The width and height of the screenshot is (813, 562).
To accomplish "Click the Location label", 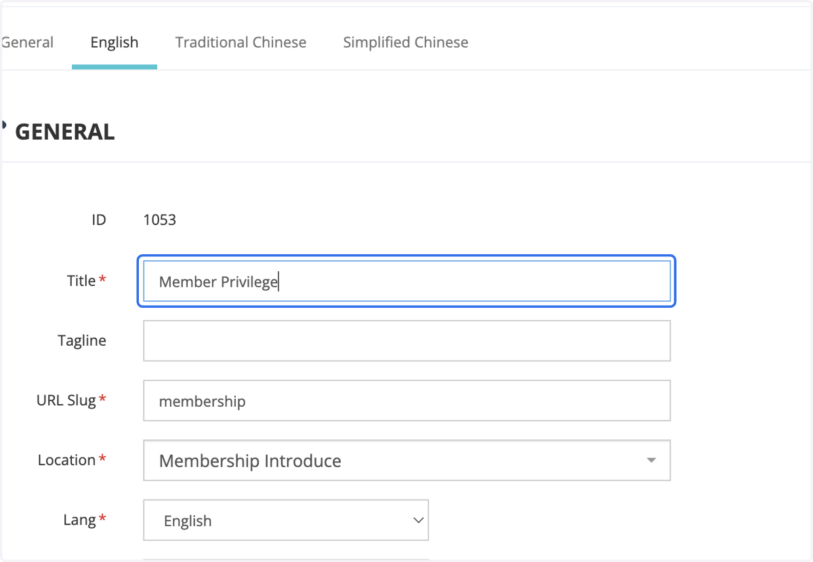I will coord(66,460).
